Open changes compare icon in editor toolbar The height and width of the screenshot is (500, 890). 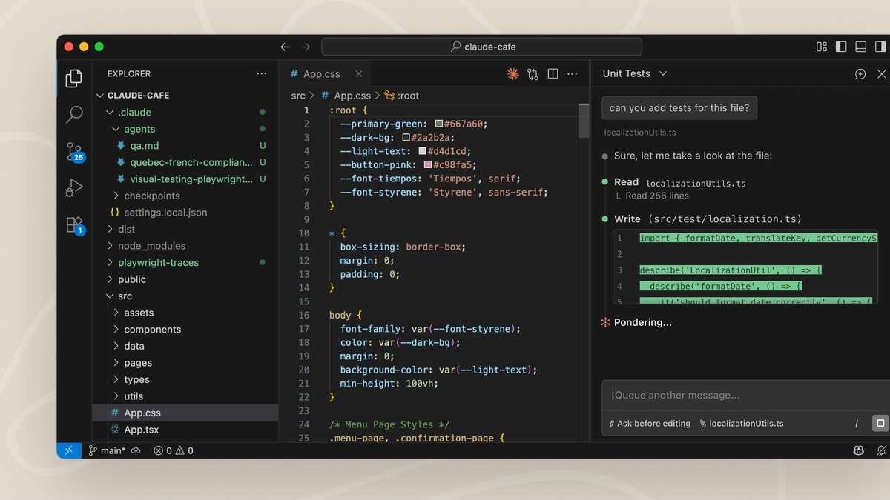(533, 73)
